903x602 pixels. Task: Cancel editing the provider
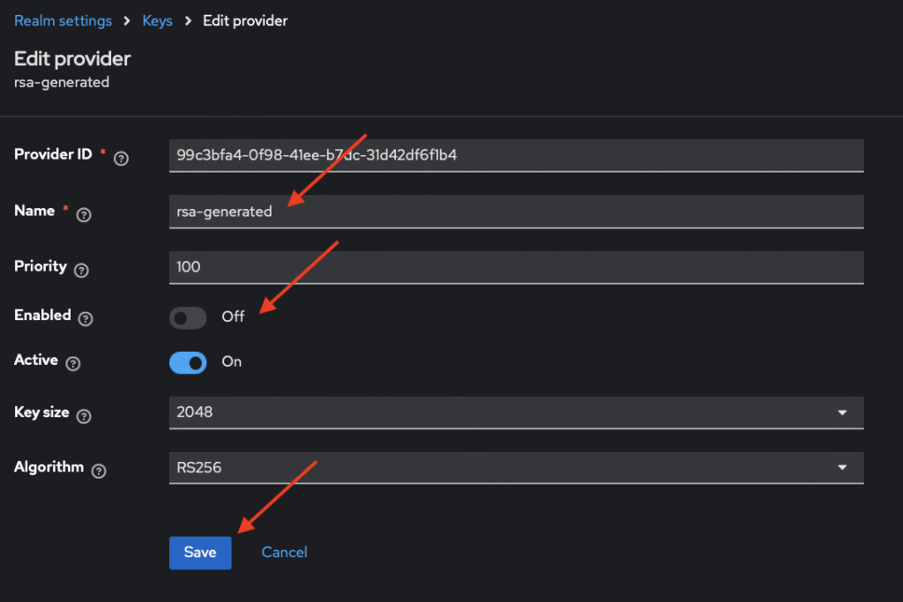click(x=285, y=553)
